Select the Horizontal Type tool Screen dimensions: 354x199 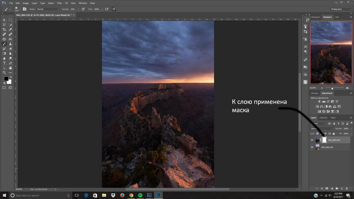coord(4,63)
